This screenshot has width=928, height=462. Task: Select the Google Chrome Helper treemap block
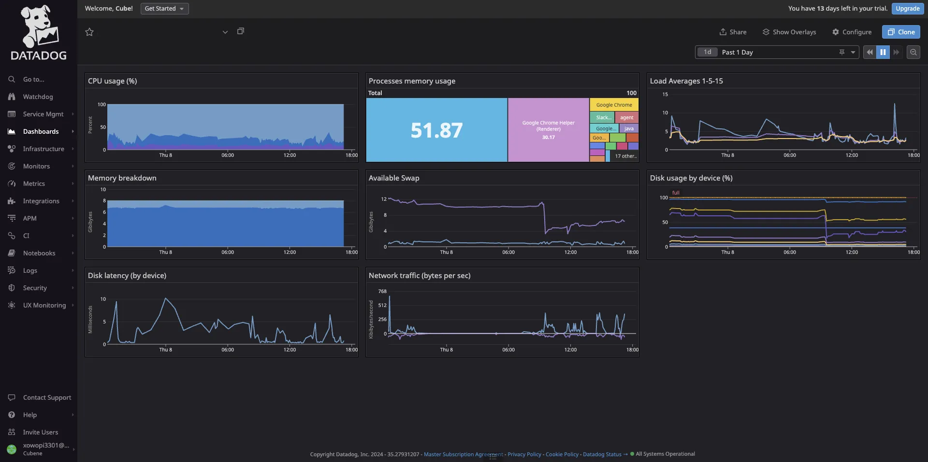pyautogui.click(x=548, y=130)
